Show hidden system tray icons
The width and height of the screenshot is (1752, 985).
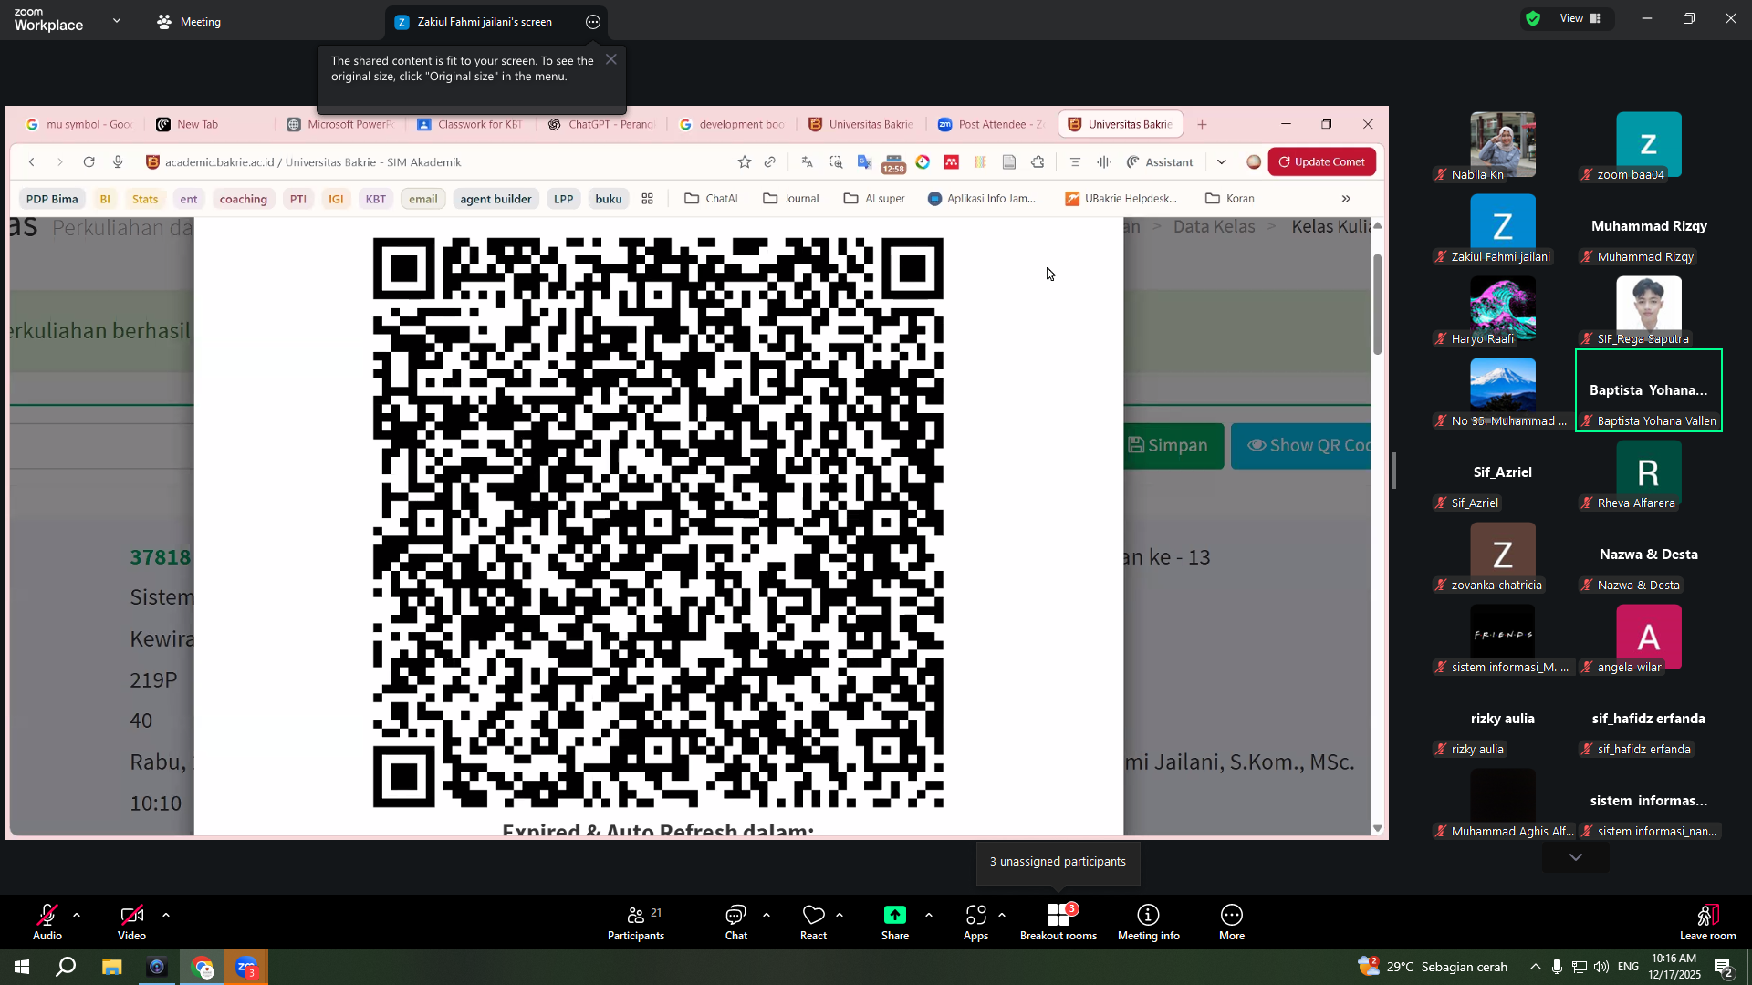pyautogui.click(x=1536, y=967)
